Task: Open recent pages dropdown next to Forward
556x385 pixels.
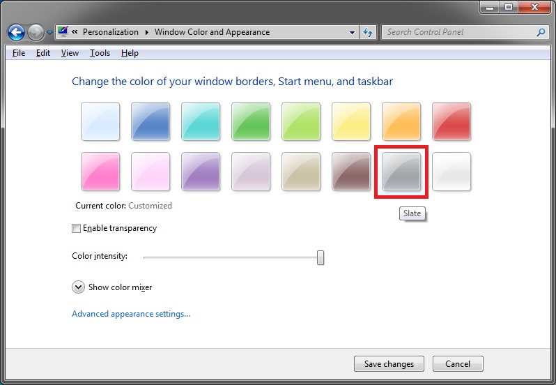Action: point(49,33)
